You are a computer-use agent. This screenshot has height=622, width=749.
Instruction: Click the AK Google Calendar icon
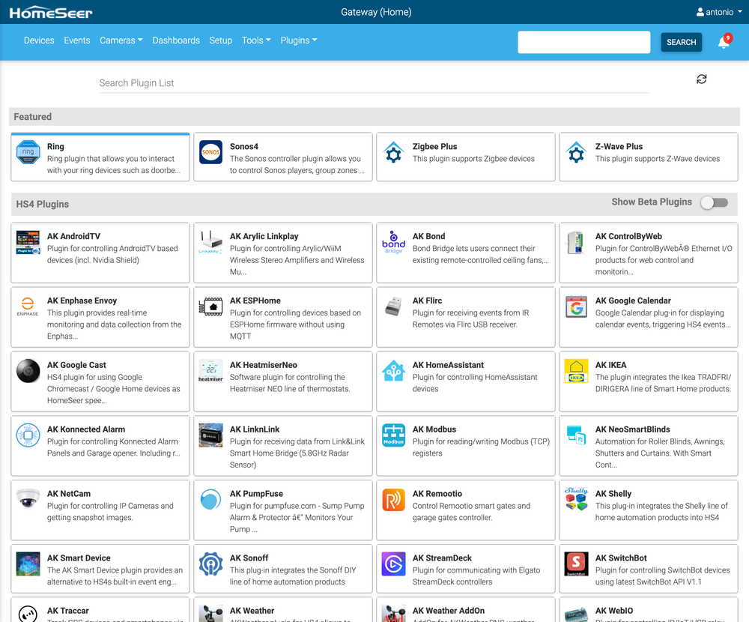576,307
